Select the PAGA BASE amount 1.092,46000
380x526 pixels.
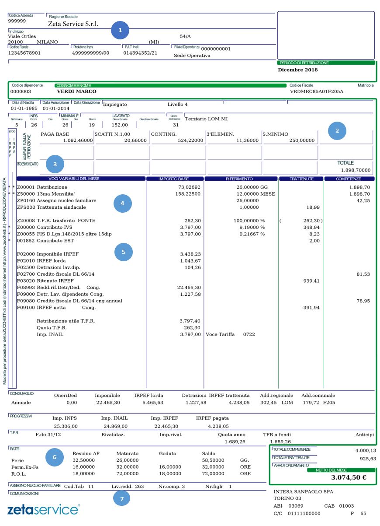tap(78, 140)
